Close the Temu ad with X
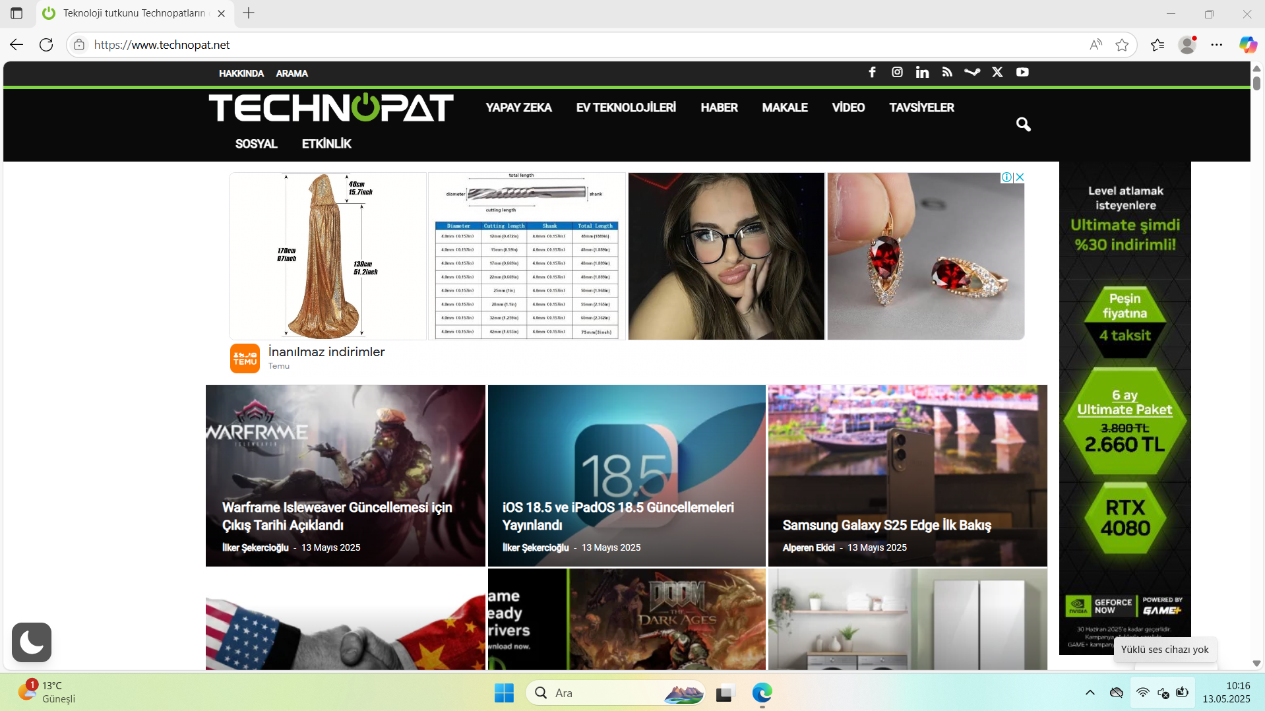This screenshot has height=711, width=1265. coord(1020,177)
